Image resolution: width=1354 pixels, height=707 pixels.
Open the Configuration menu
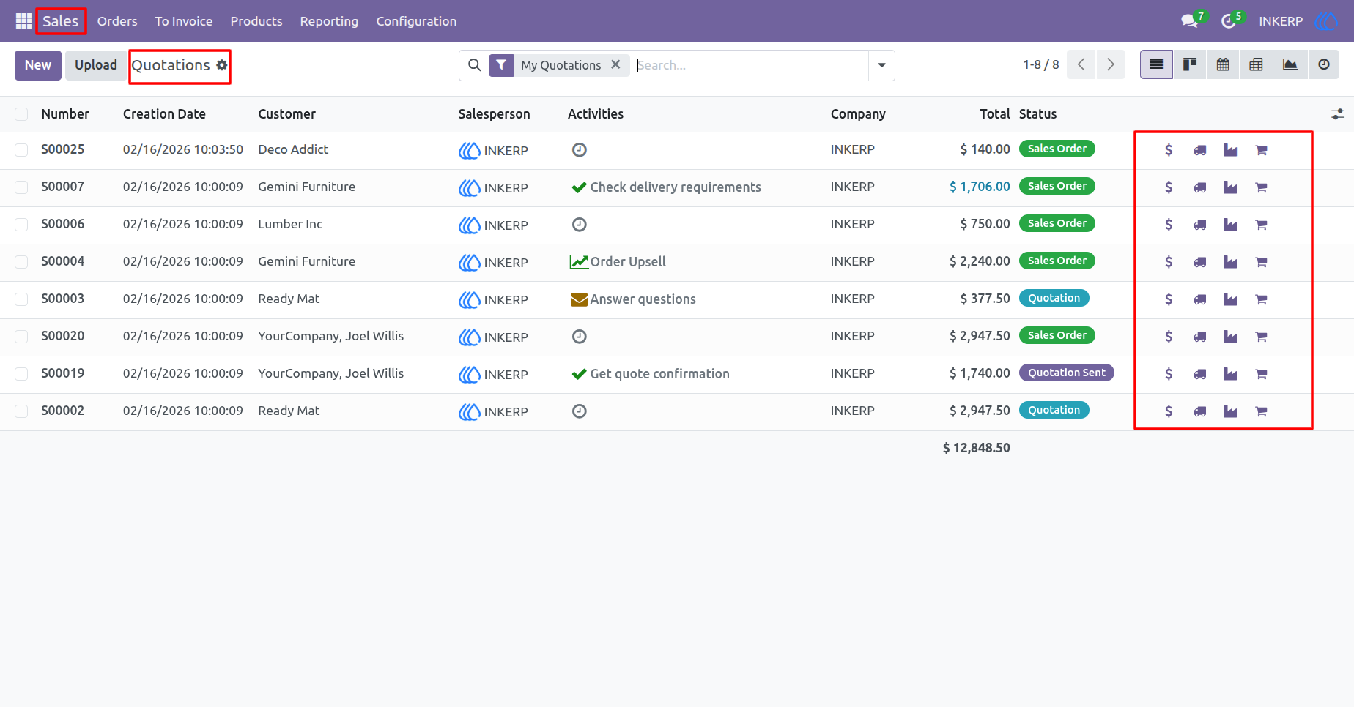[x=416, y=21]
